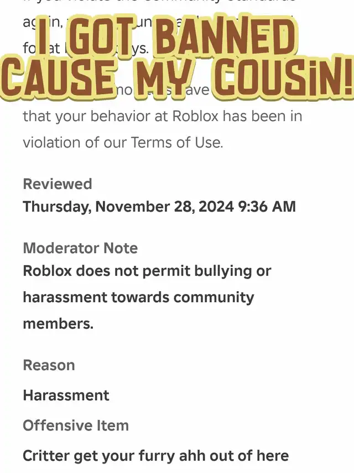
Task: Select the 'Harassment' reason text
Action: (66, 396)
